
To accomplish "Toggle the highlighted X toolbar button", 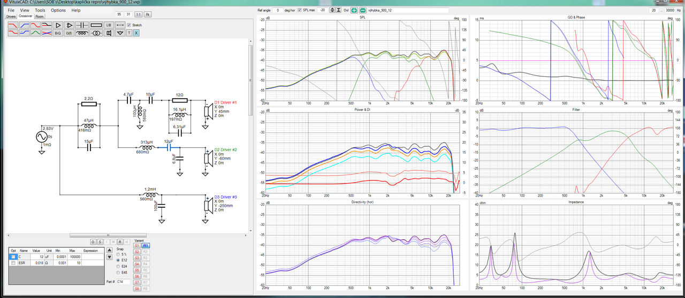I will coord(136,33).
